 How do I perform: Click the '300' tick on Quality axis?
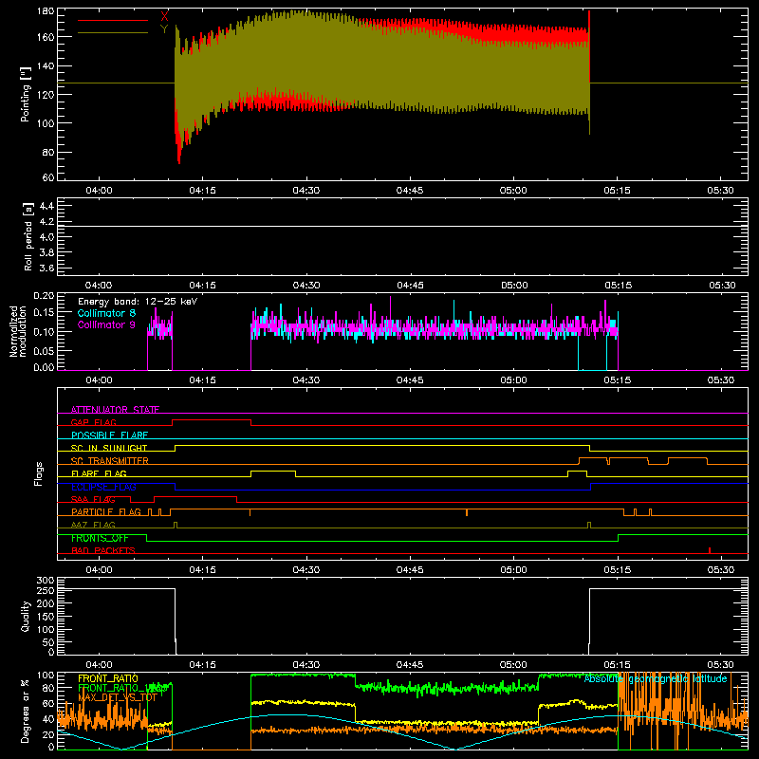point(46,581)
